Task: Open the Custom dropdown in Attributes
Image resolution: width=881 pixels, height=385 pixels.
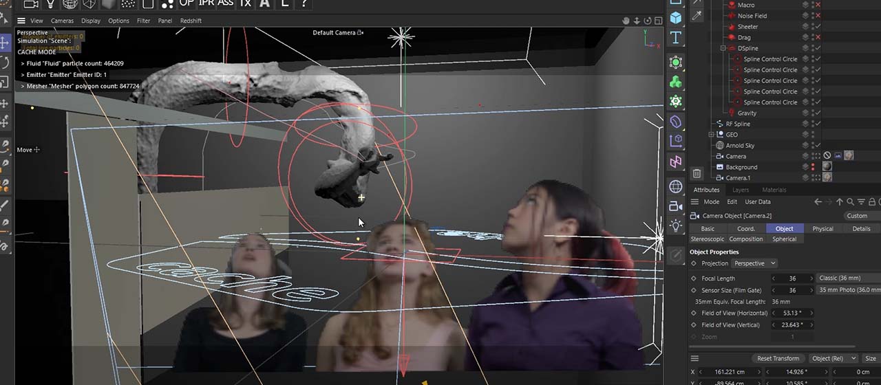Action: [861, 216]
